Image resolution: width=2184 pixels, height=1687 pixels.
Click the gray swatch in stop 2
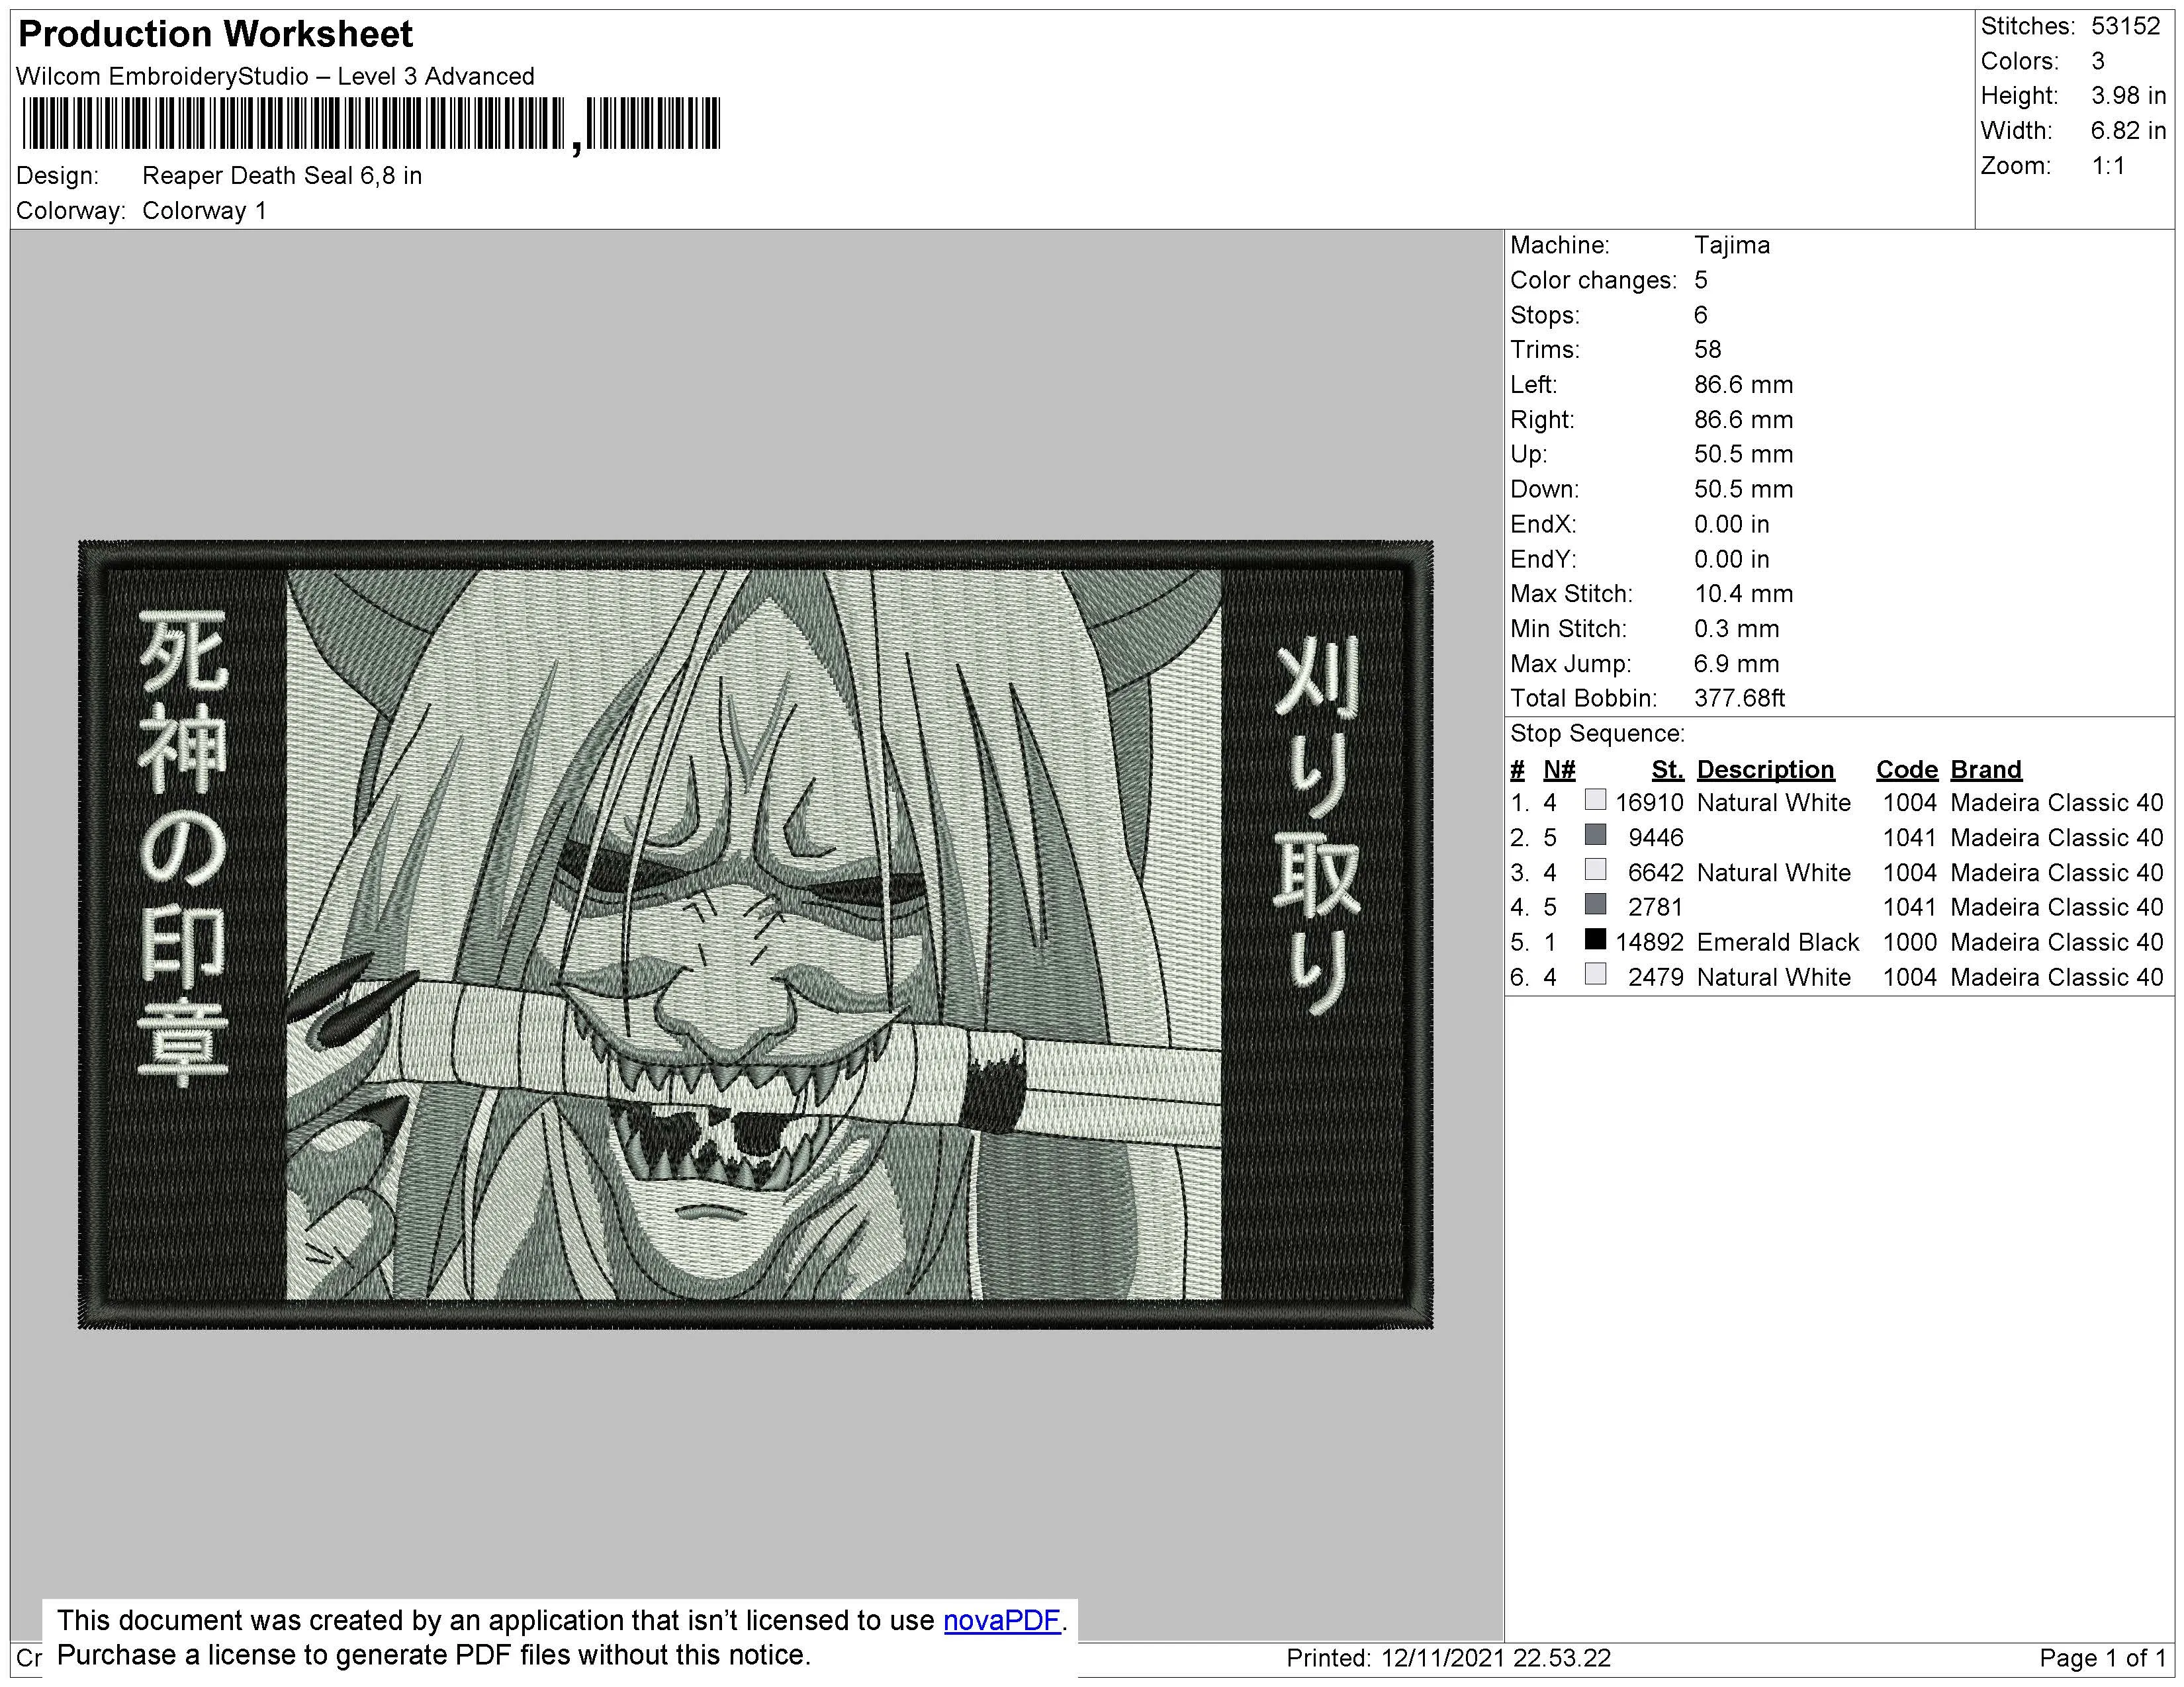(1596, 834)
